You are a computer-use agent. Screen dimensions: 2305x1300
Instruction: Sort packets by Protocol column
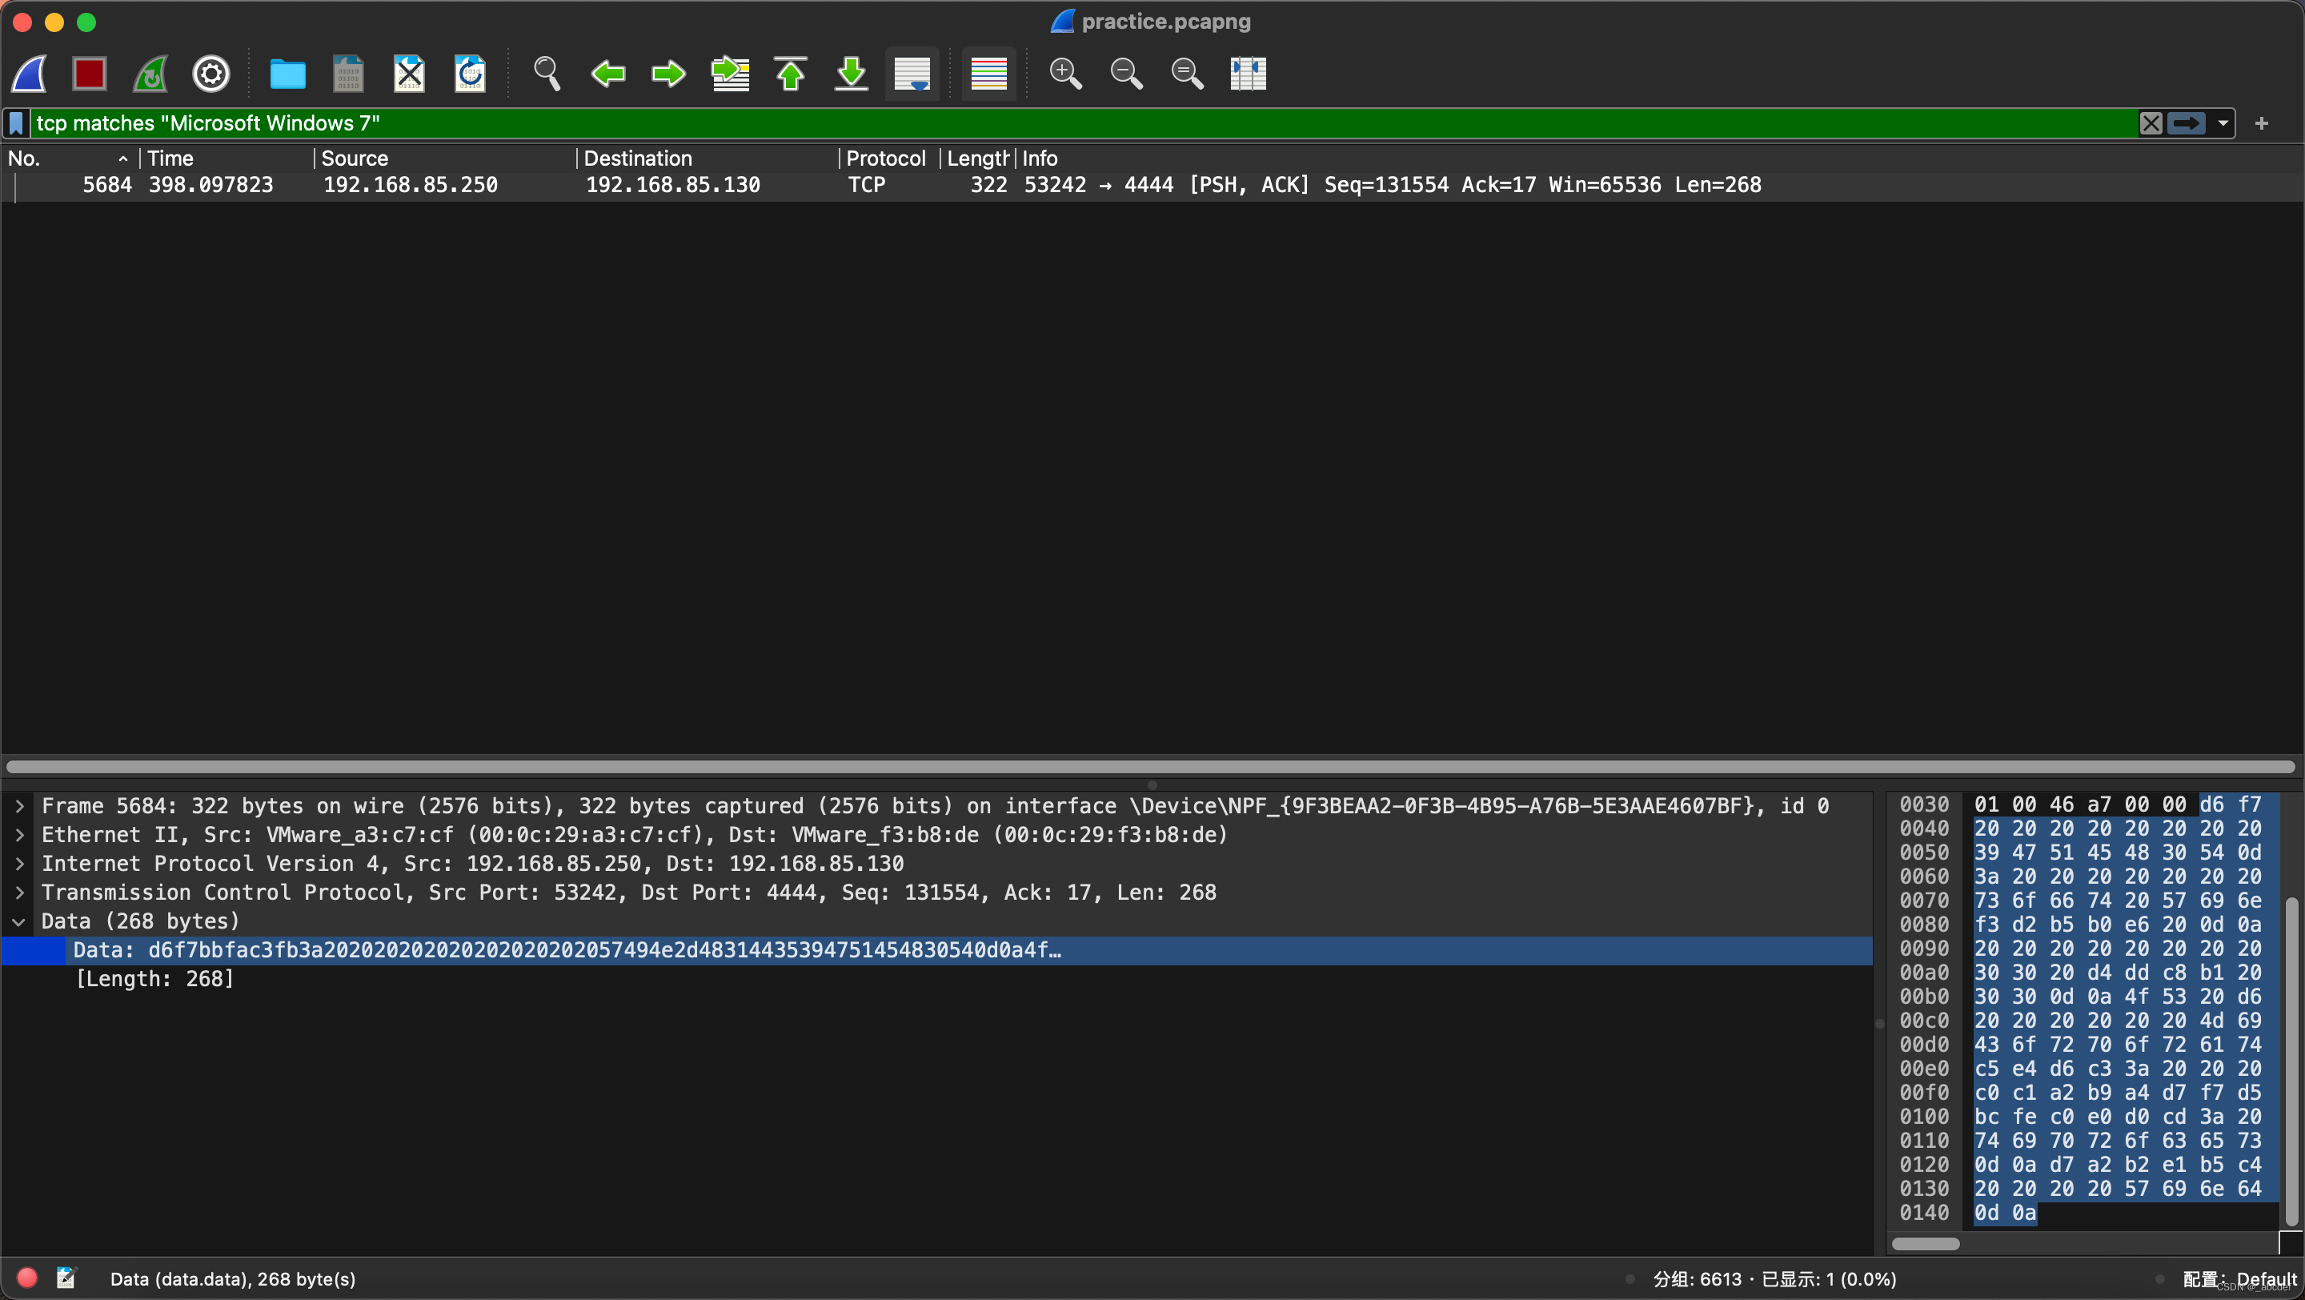888,158
